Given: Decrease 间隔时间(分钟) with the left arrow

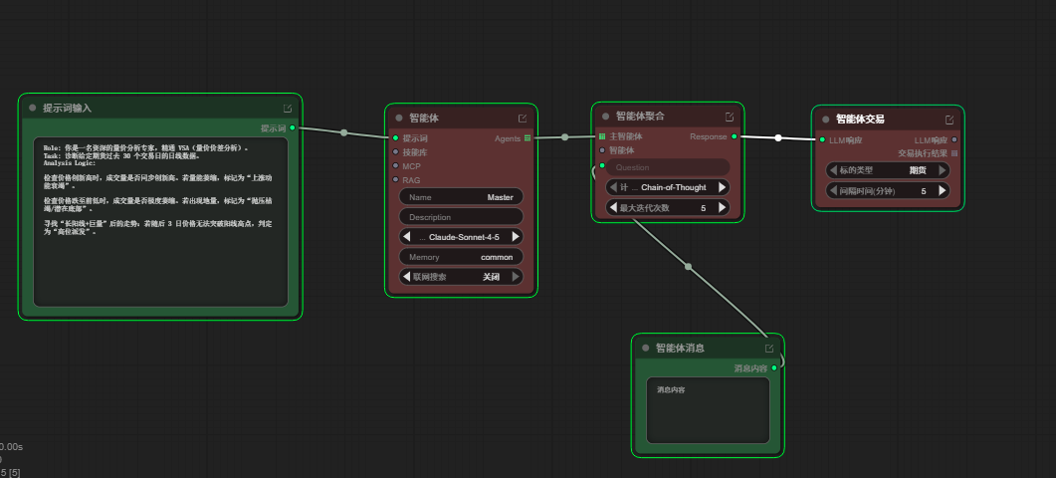Looking at the screenshot, I should pos(833,190).
